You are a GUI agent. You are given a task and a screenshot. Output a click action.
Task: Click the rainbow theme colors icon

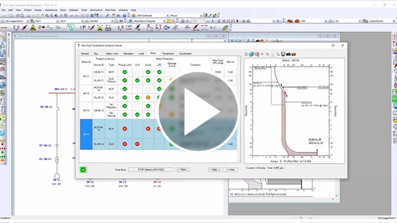click(x=214, y=15)
